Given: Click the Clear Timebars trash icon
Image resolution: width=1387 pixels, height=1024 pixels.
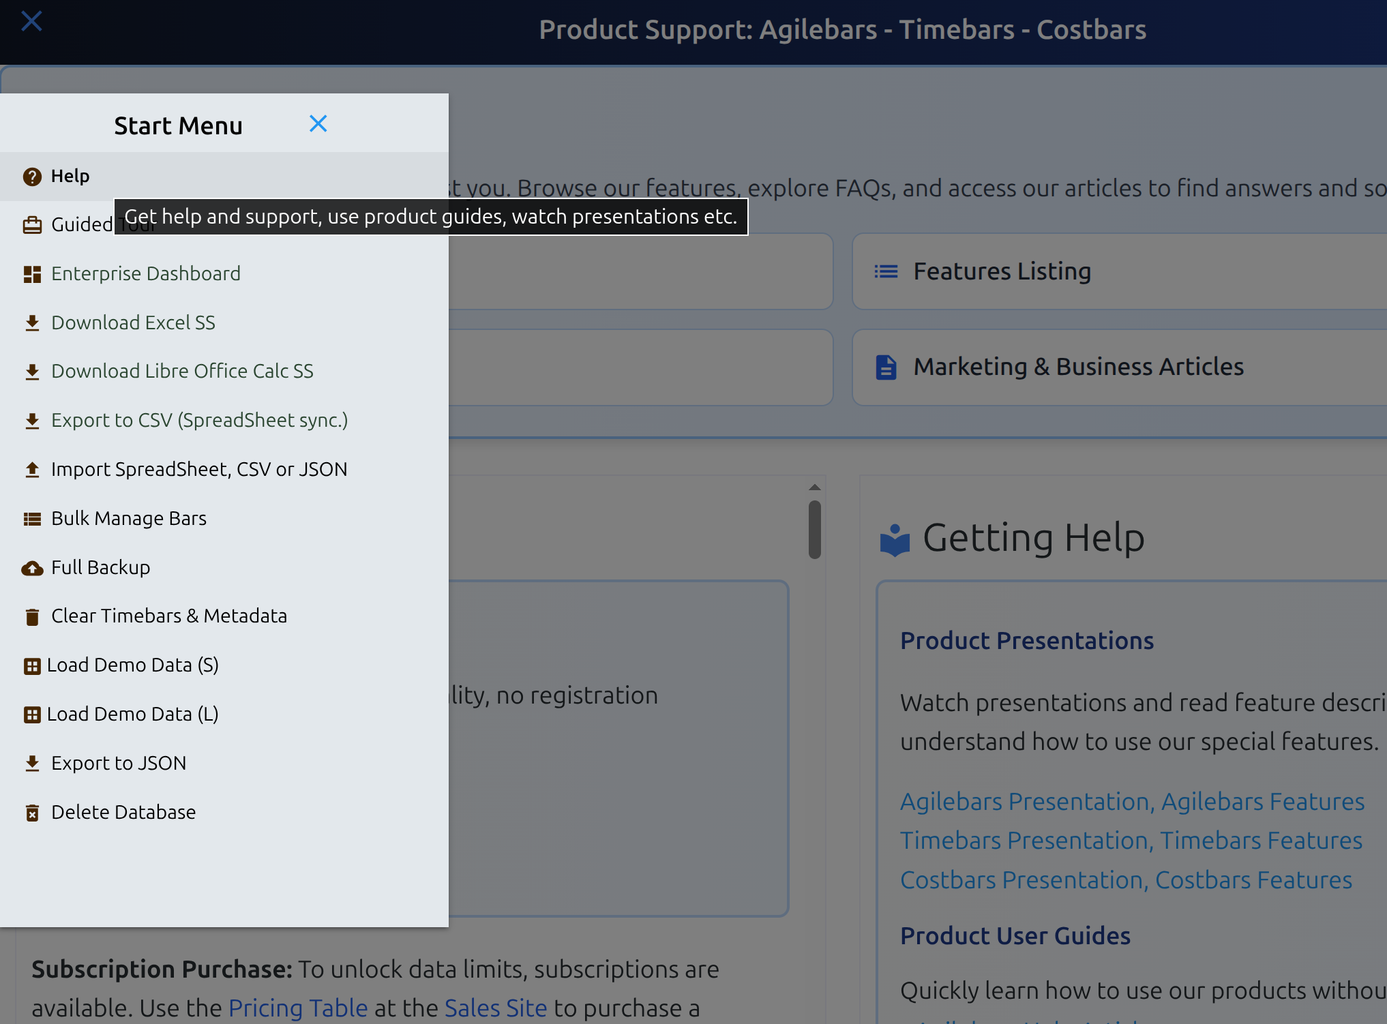Looking at the screenshot, I should [x=32, y=617].
